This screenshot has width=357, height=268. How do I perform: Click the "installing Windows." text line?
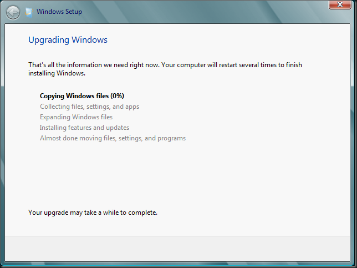pyautogui.click(x=57, y=73)
